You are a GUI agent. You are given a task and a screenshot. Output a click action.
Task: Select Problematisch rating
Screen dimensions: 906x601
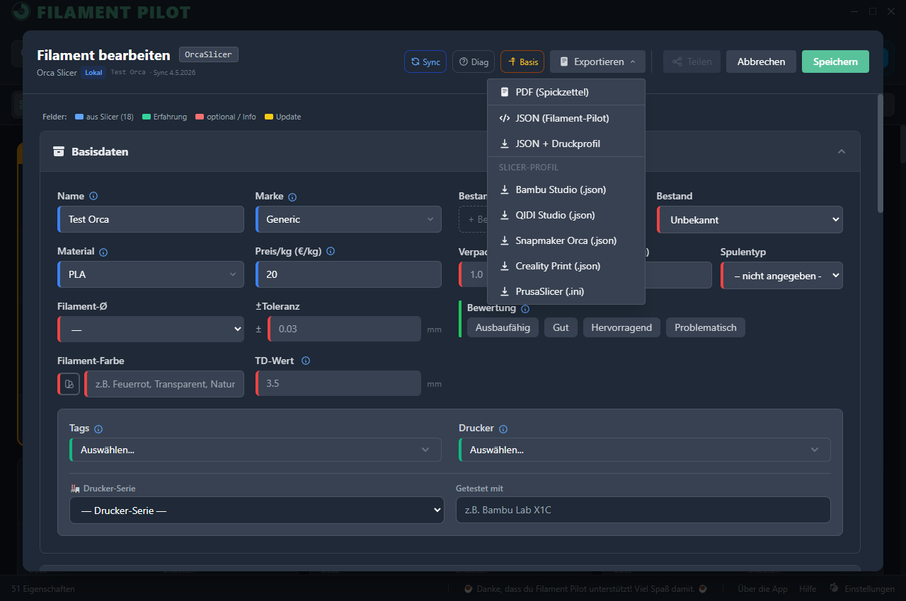click(x=706, y=327)
